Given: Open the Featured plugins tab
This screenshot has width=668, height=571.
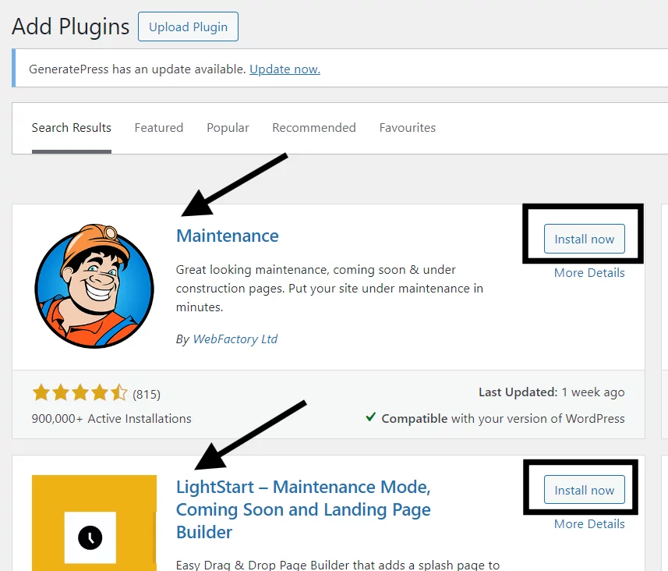Looking at the screenshot, I should pyautogui.click(x=159, y=127).
